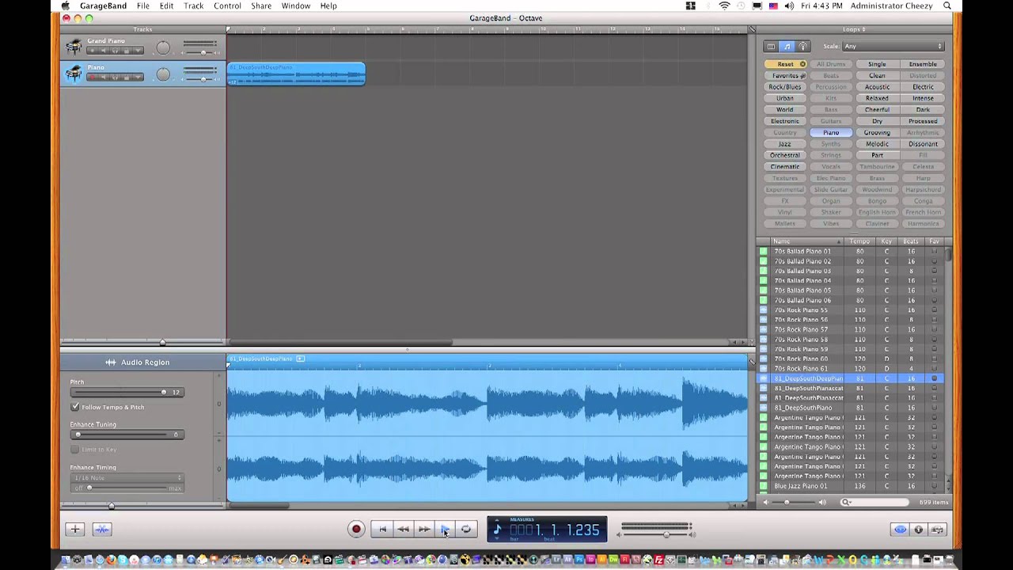Toggle Follow Tempo & Pitch checkbox

(x=75, y=407)
